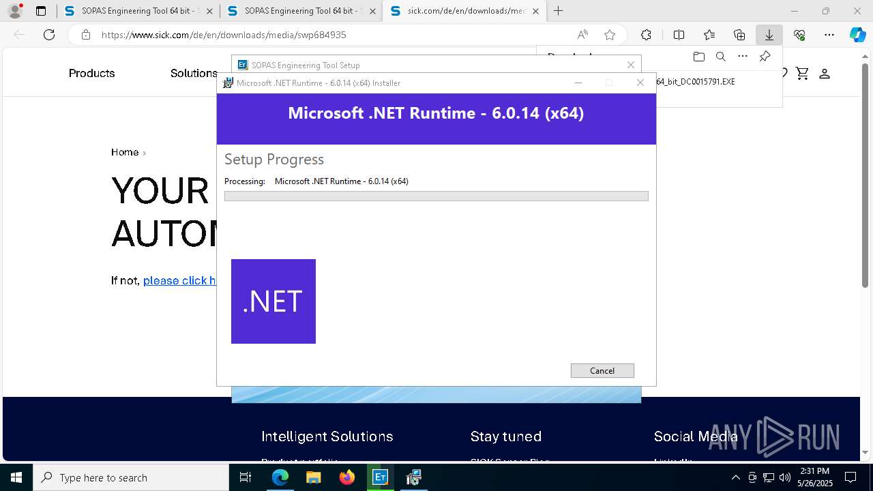This screenshot has height=491, width=873.
Task: Open more options in Downloads panel
Action: [x=743, y=57]
